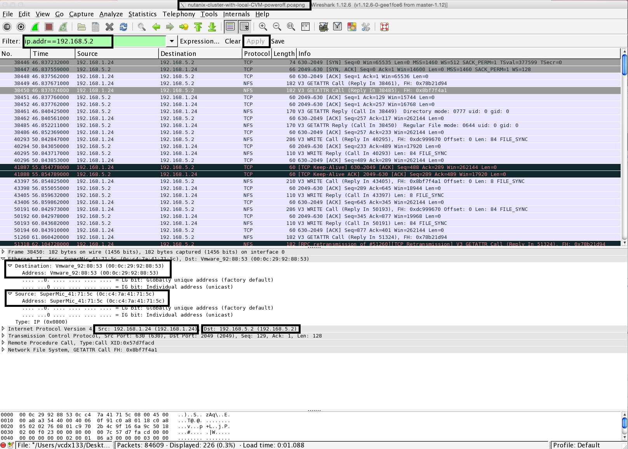
Task: Open the filter history dropdown arrow
Action: click(x=172, y=41)
